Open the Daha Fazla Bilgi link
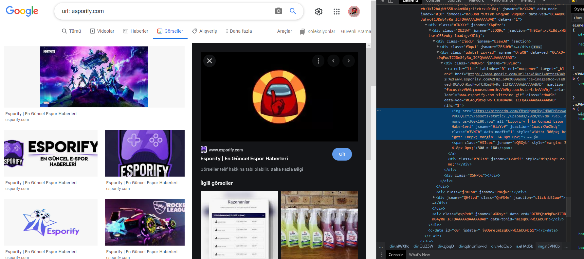This screenshot has width=584, height=259. tap(287, 169)
